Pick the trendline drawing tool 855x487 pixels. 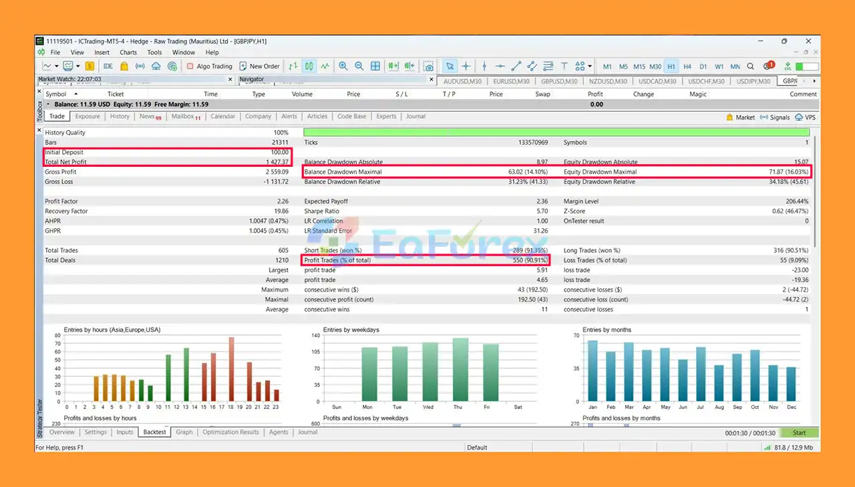516,66
